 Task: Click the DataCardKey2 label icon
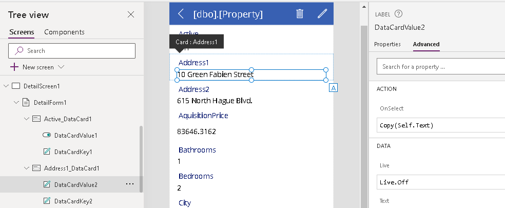tap(47, 201)
